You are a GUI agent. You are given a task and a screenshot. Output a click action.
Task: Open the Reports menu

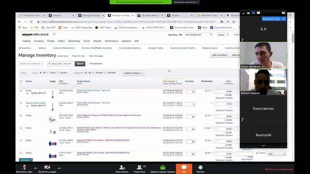pos(97,41)
